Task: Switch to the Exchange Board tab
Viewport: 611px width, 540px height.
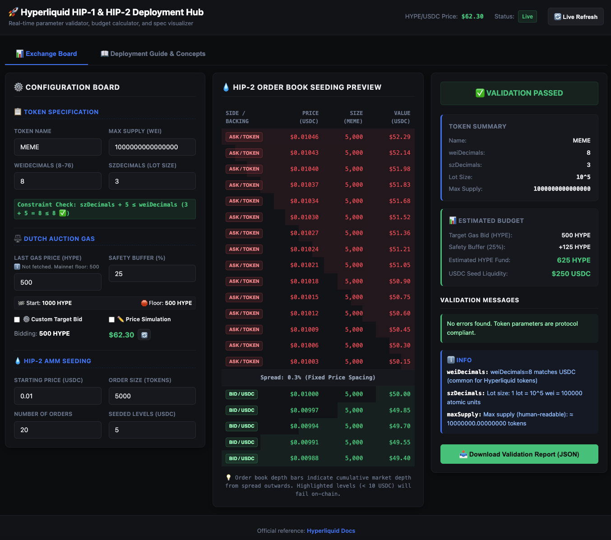Action: point(46,54)
